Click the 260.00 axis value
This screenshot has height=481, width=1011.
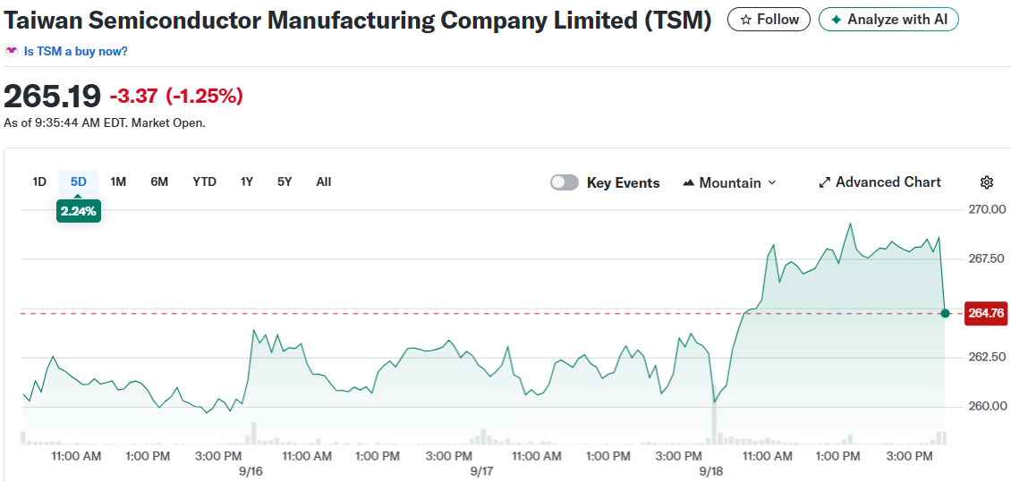tap(987, 406)
